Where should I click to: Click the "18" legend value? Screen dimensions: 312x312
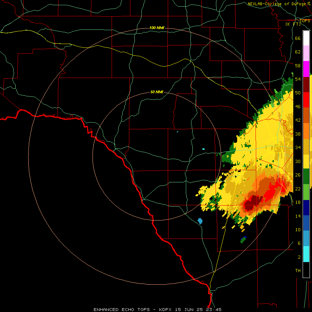tap(298, 202)
